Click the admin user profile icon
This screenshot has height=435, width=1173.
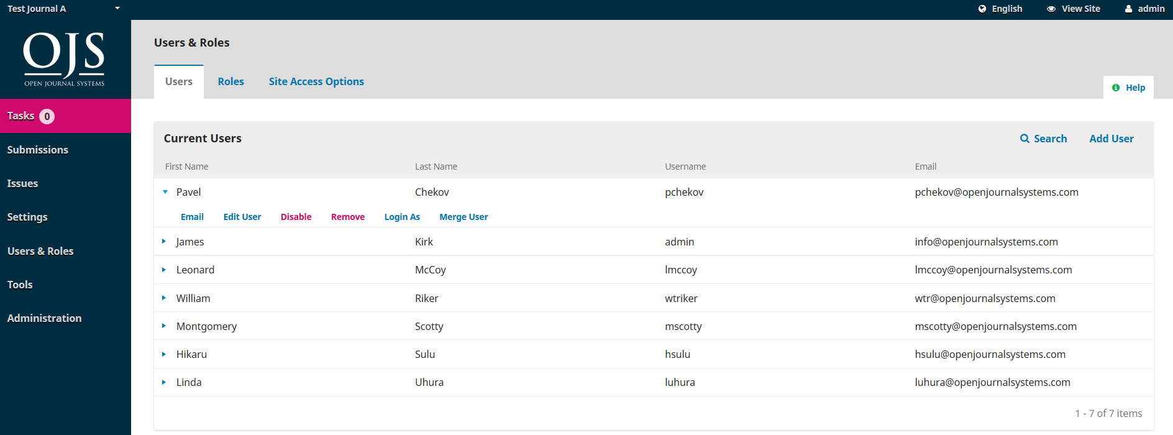pos(1128,9)
